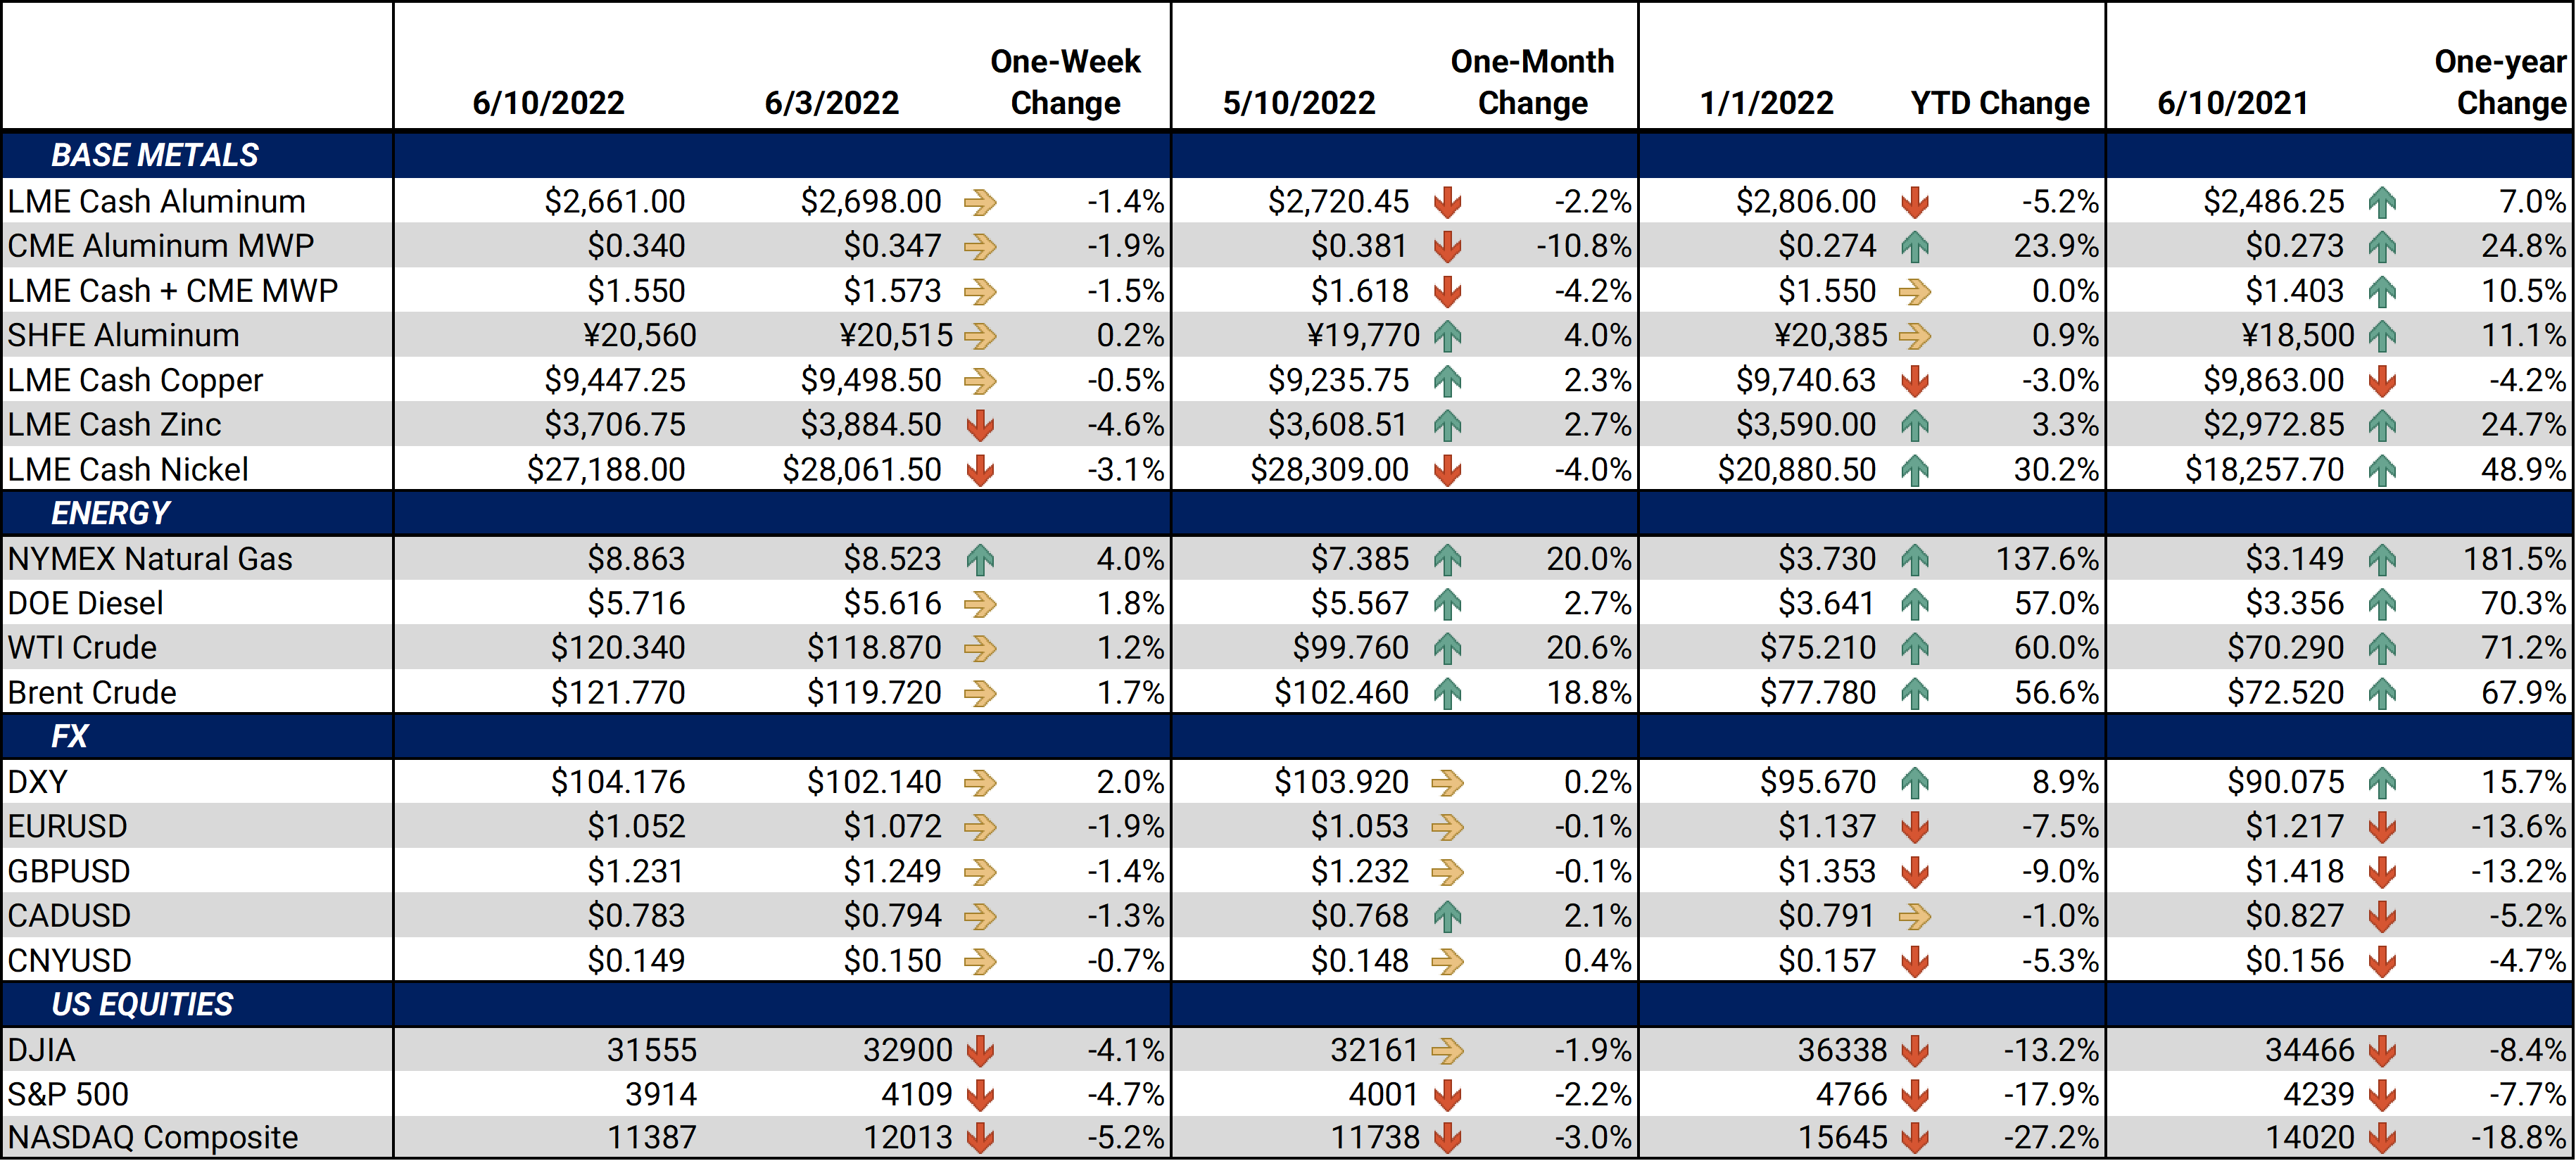Image resolution: width=2576 pixels, height=1161 pixels.
Task: Select the BASE METALS section header
Action: [x=155, y=155]
